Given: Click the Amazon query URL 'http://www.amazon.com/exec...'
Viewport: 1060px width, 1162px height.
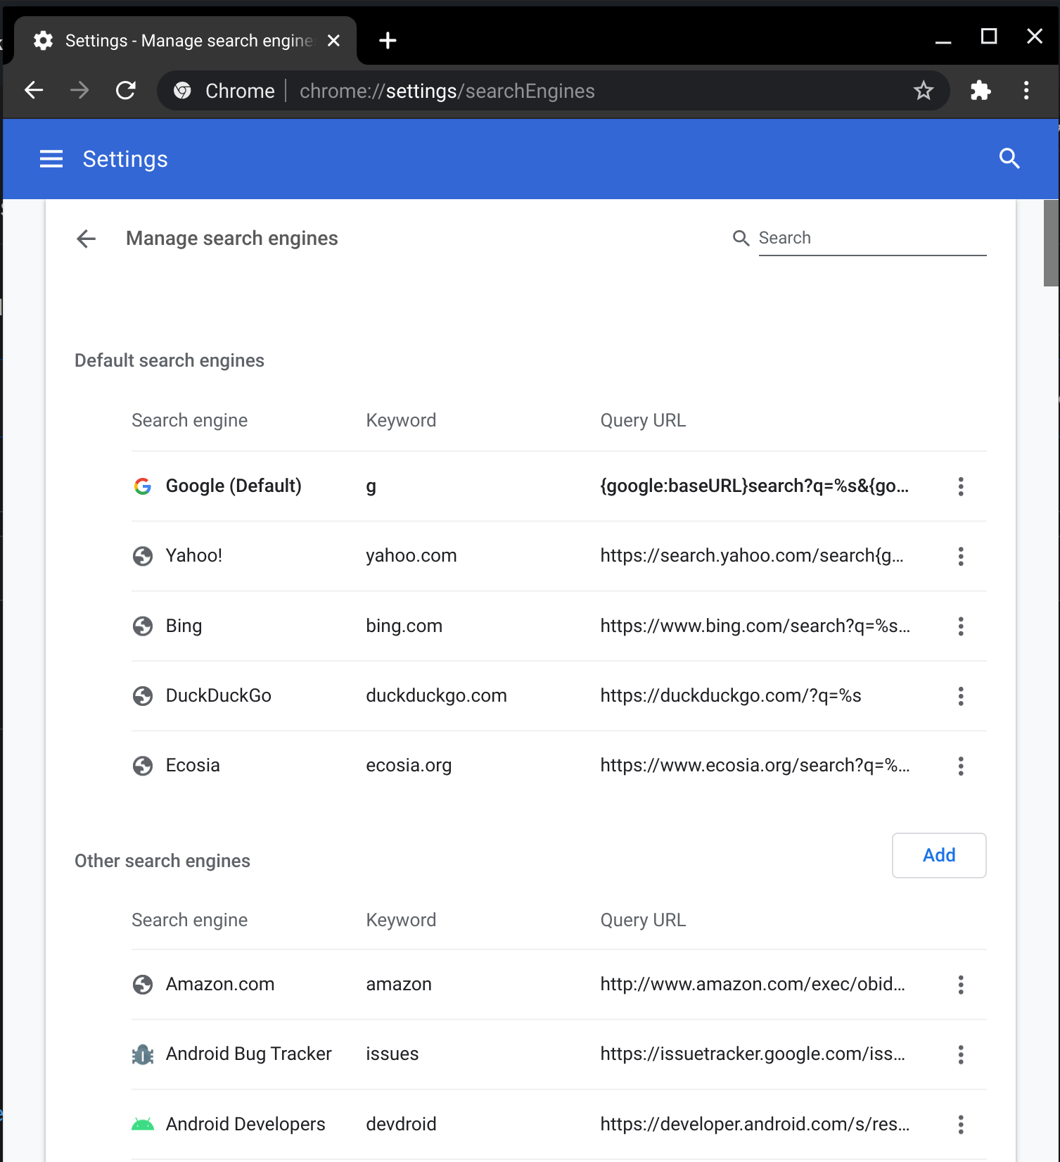Looking at the screenshot, I should coord(753,985).
